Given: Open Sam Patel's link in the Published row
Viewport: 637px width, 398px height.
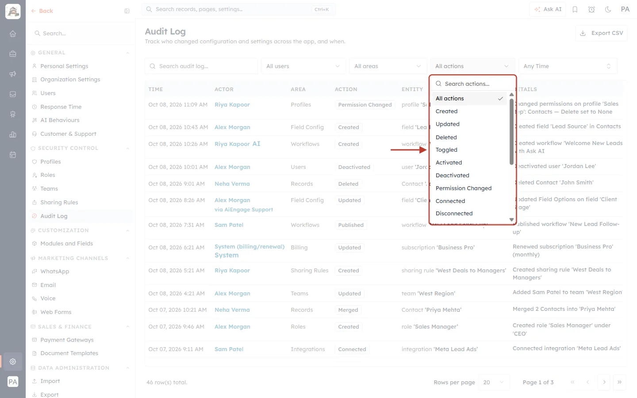Looking at the screenshot, I should [x=229, y=225].
